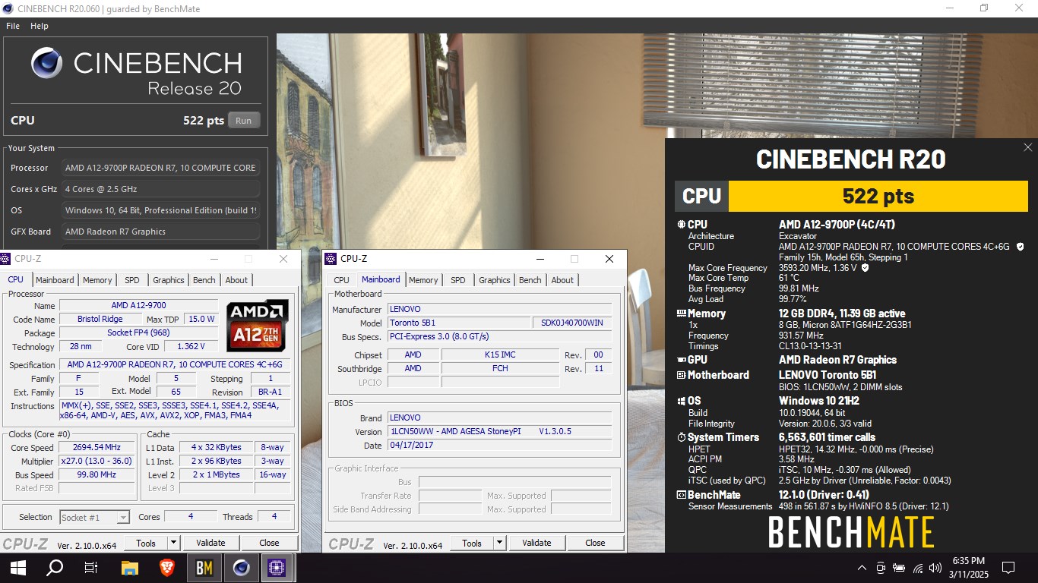Open the Action Center notifications icon

click(1008, 567)
